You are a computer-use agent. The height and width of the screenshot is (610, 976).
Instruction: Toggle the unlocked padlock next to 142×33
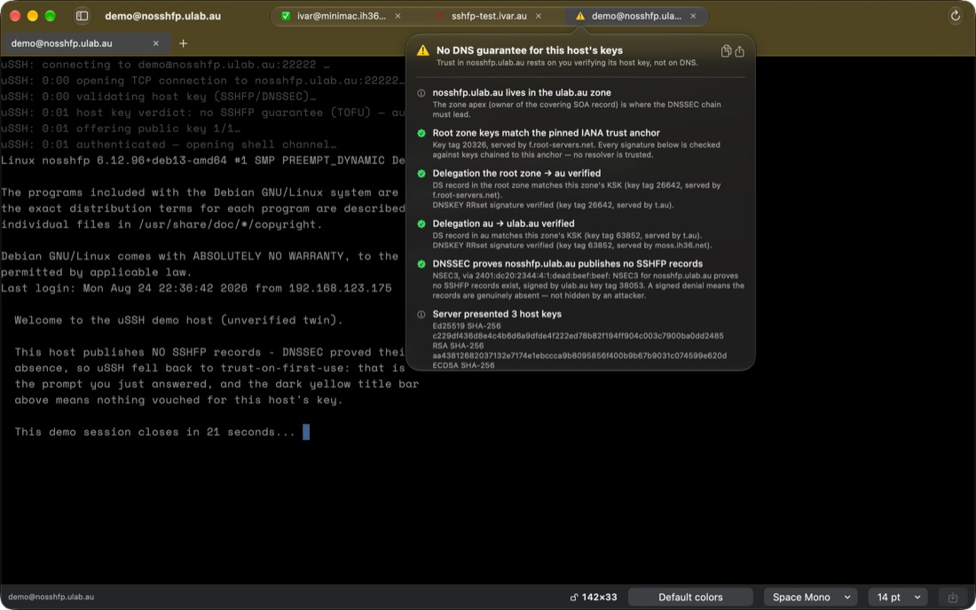[574, 597]
